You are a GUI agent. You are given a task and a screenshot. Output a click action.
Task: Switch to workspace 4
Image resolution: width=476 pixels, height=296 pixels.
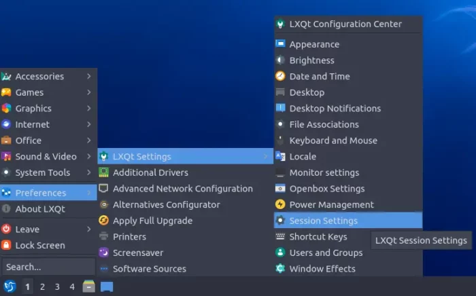[72, 286]
